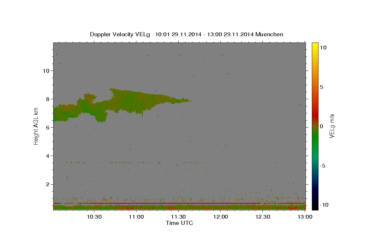Click the '12:30' time axis tick label

click(263, 217)
